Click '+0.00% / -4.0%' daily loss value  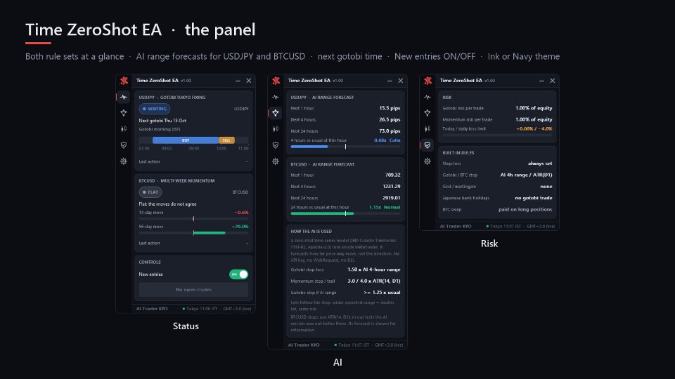coord(534,128)
